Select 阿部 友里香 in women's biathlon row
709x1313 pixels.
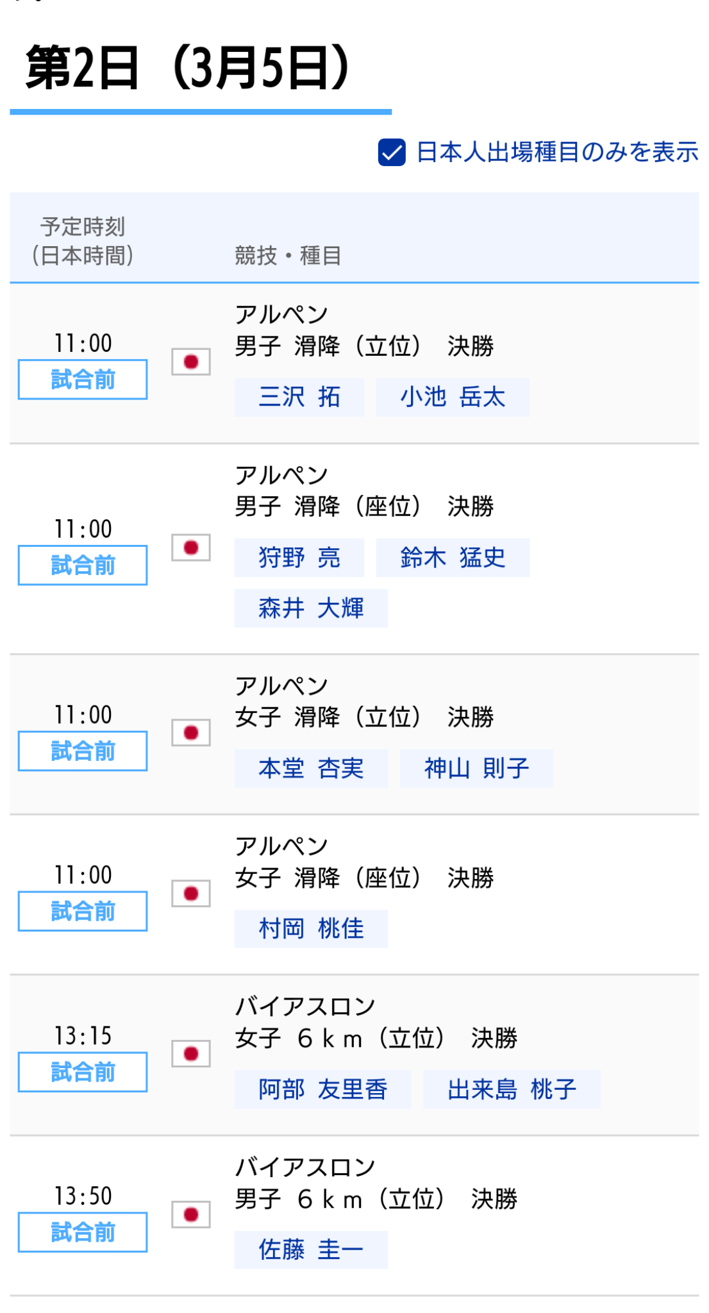322,1088
